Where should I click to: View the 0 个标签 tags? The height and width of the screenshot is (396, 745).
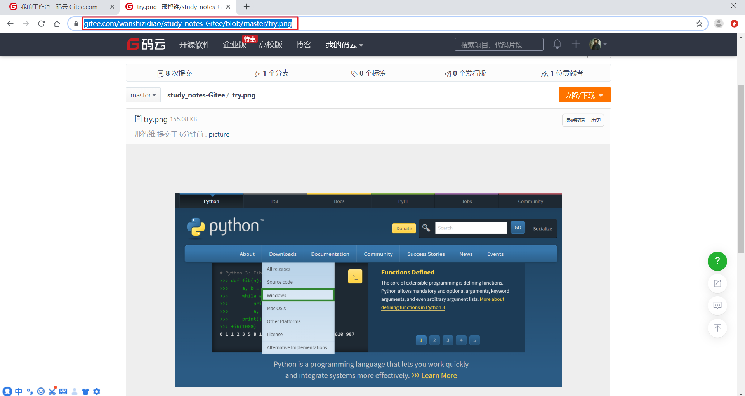pos(368,73)
